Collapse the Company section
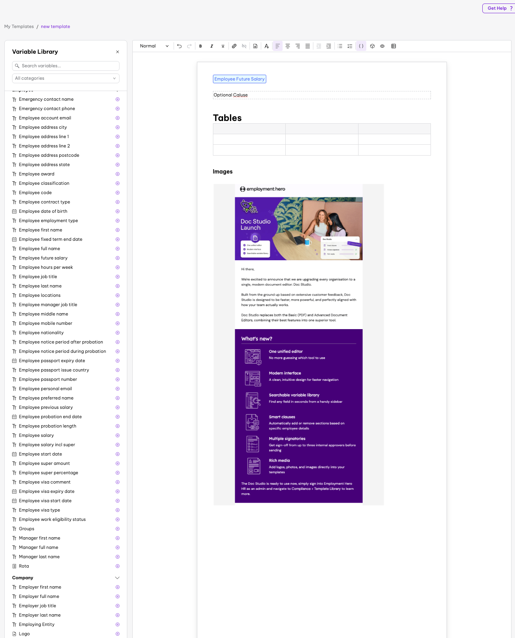515x638 pixels. 117,578
